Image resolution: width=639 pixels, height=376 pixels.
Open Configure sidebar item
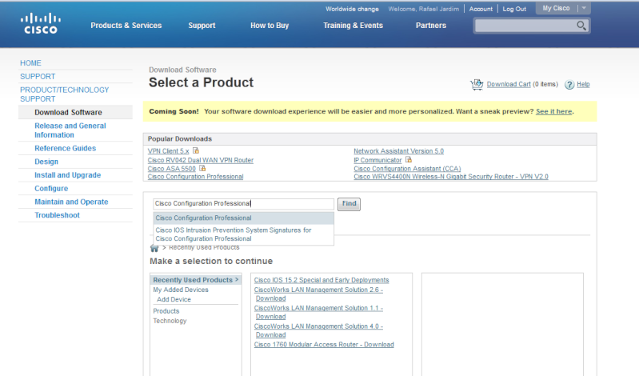[x=51, y=189]
